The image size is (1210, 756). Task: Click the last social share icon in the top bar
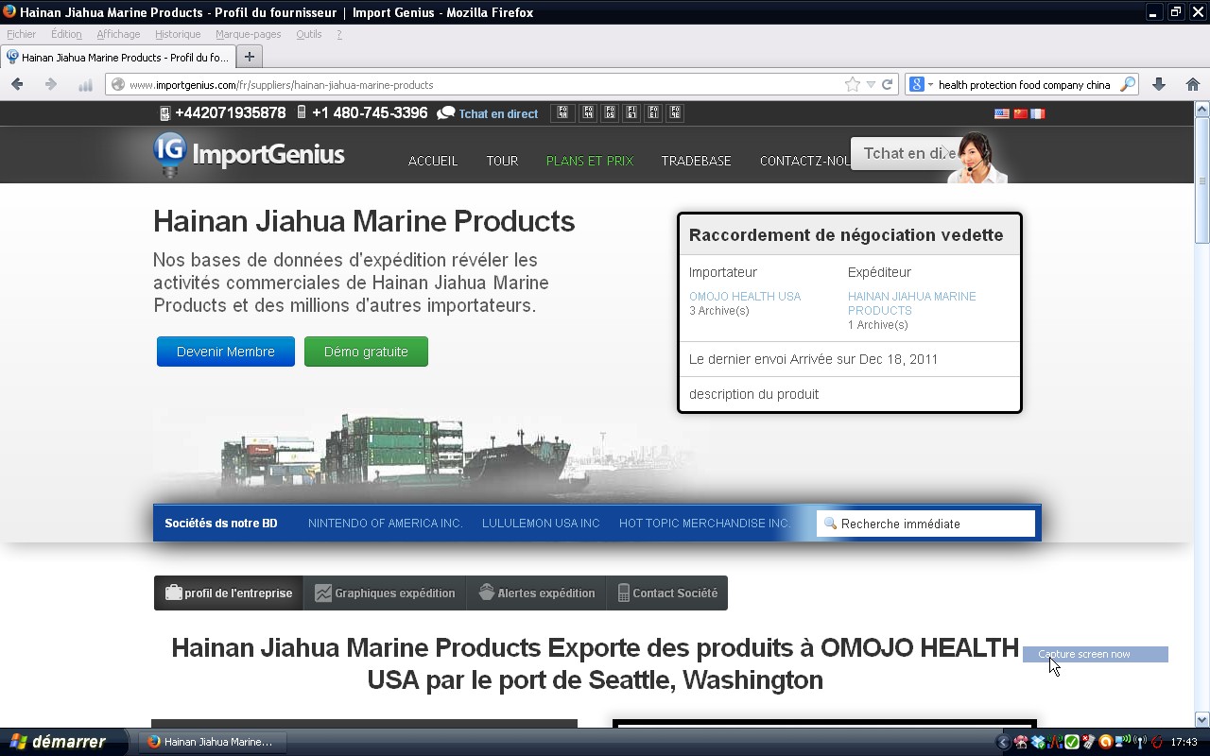tap(675, 112)
